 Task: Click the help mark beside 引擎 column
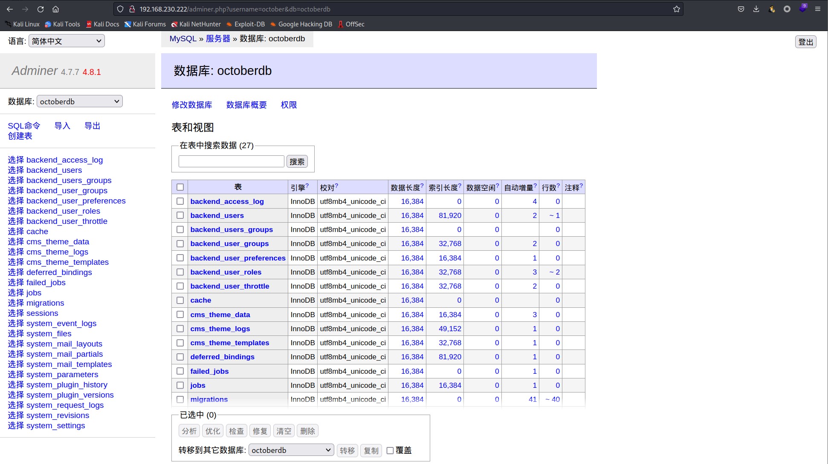click(x=307, y=186)
